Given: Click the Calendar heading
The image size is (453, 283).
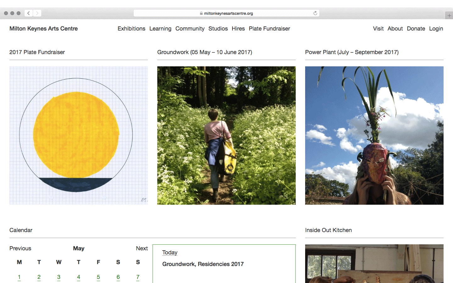Looking at the screenshot, I should 21,230.
